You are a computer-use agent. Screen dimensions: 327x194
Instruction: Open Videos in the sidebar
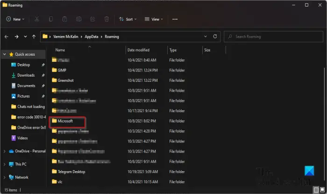pos(22,138)
